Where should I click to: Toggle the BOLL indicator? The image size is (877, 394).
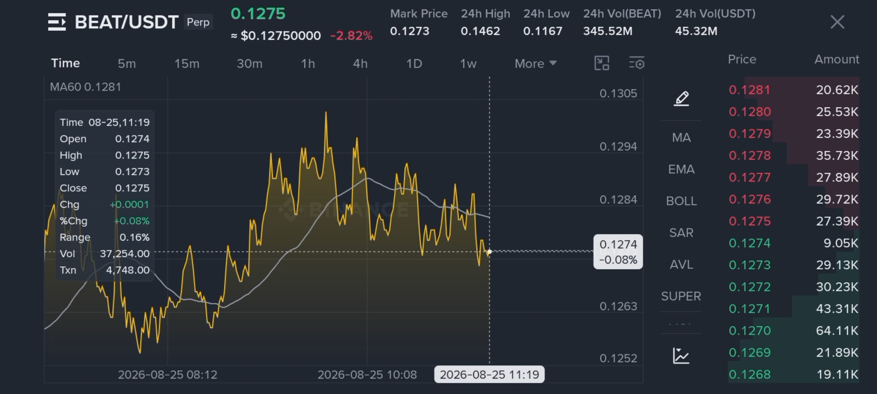681,201
